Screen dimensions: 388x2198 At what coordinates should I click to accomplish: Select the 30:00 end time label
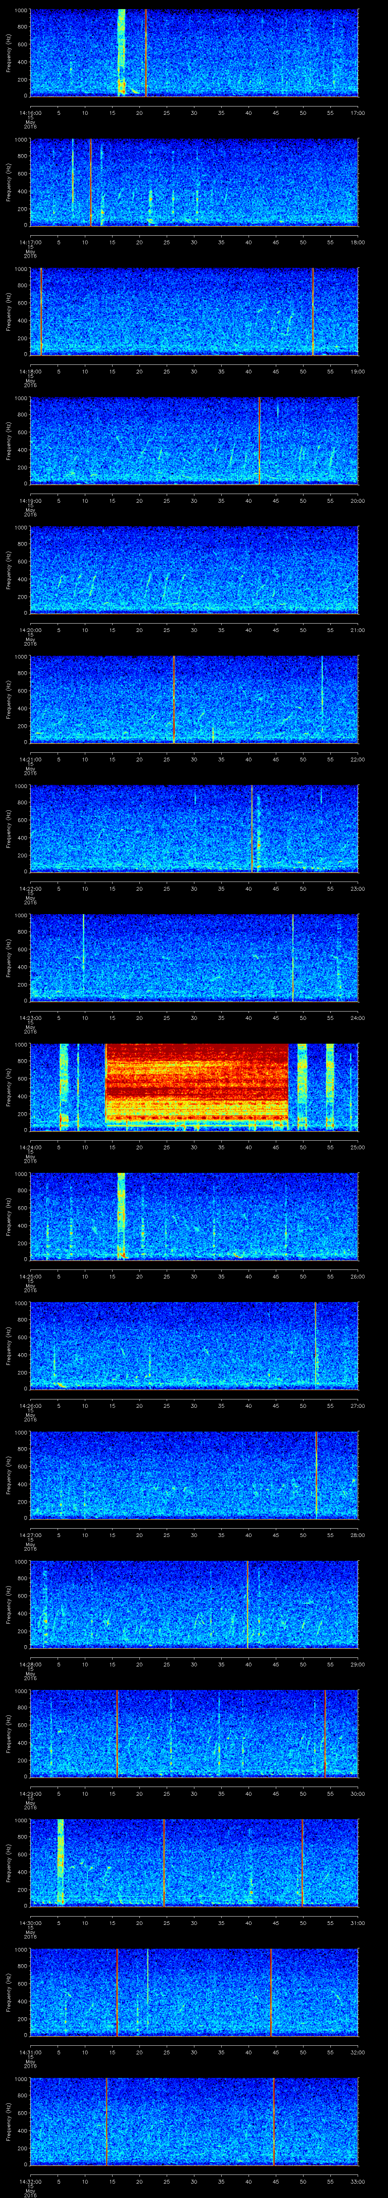(x=357, y=1793)
